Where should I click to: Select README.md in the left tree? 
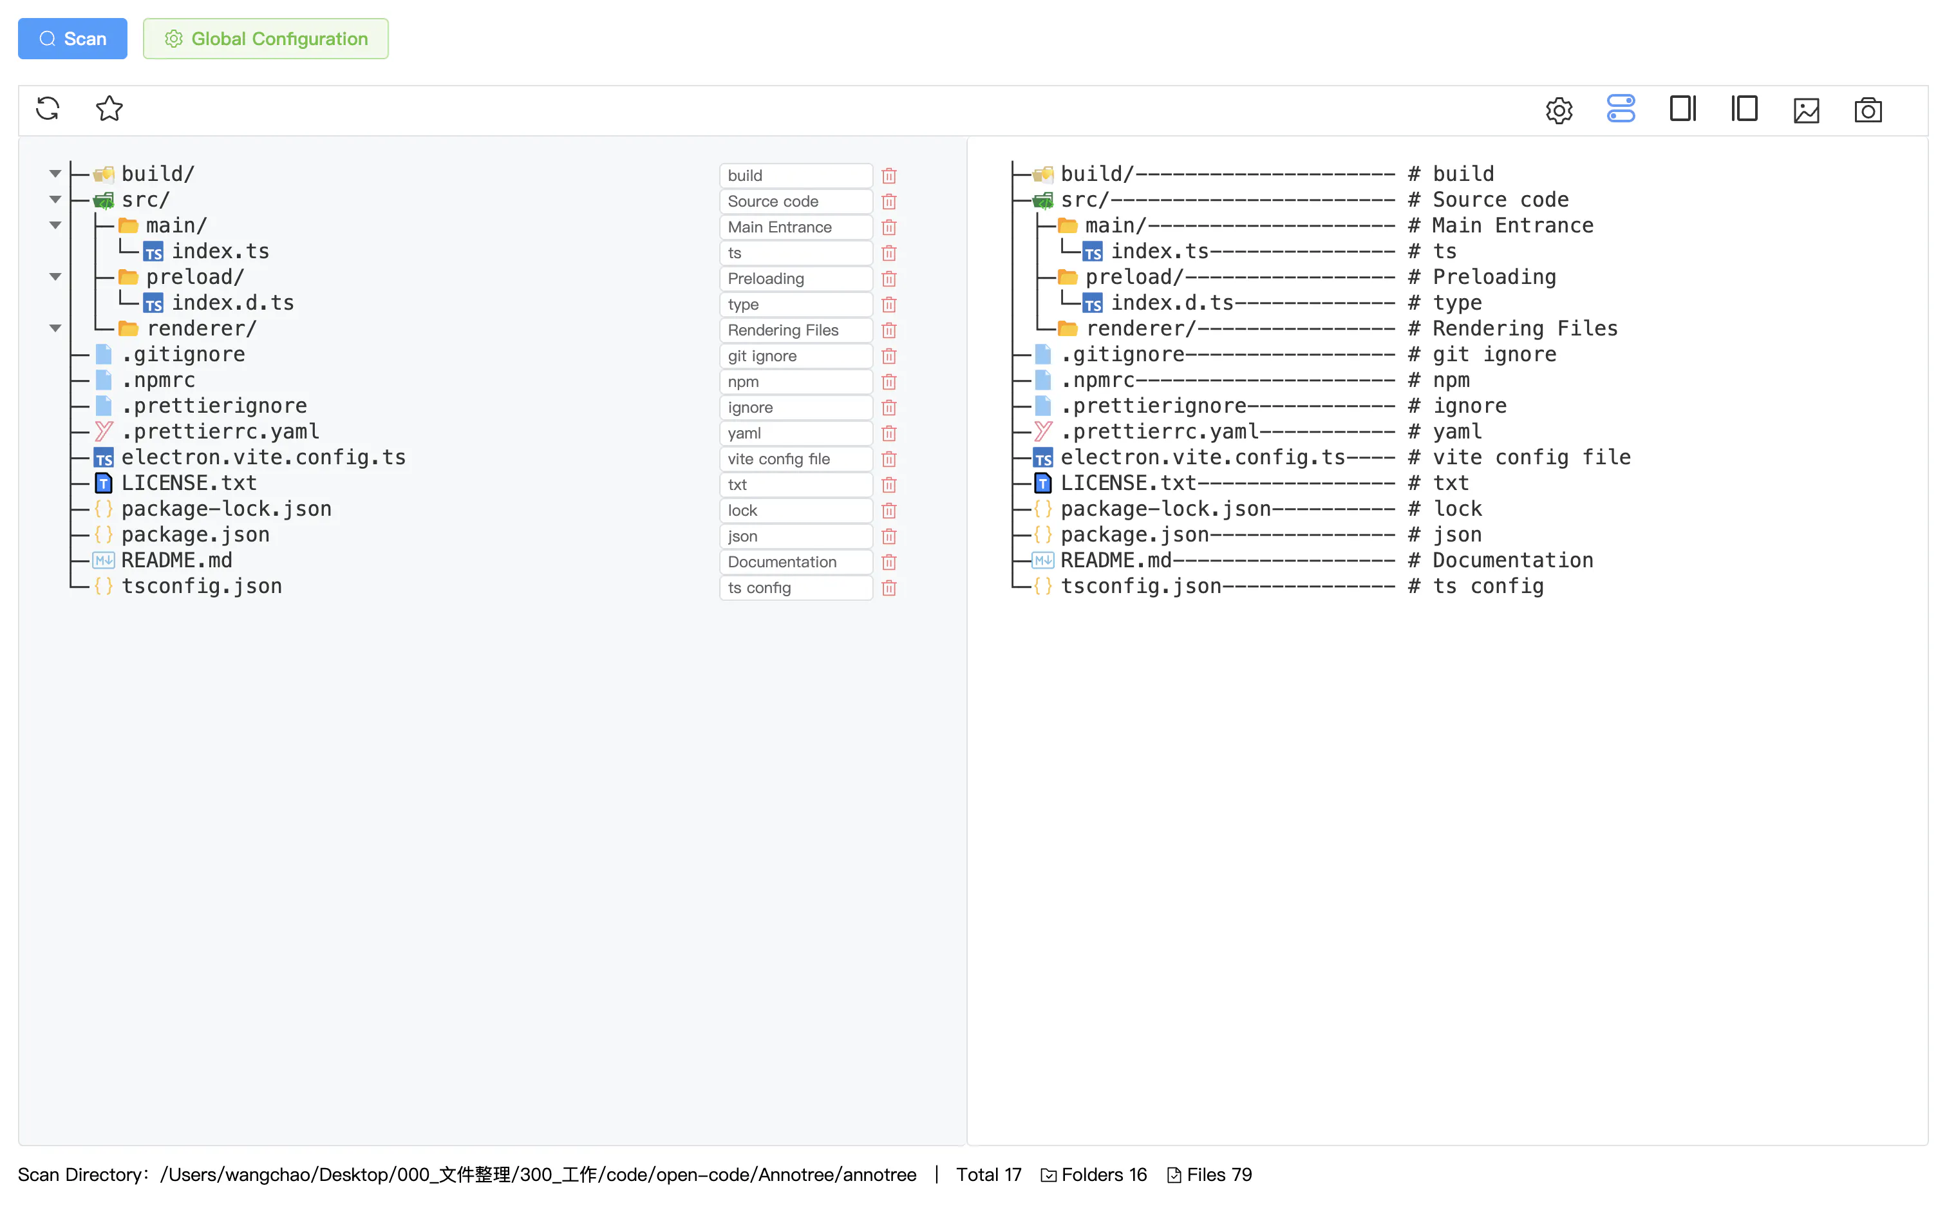[176, 560]
